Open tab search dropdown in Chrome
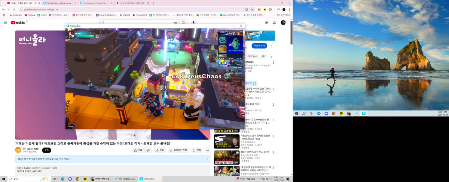Viewport: 449px width, 182px height. pos(3,3)
